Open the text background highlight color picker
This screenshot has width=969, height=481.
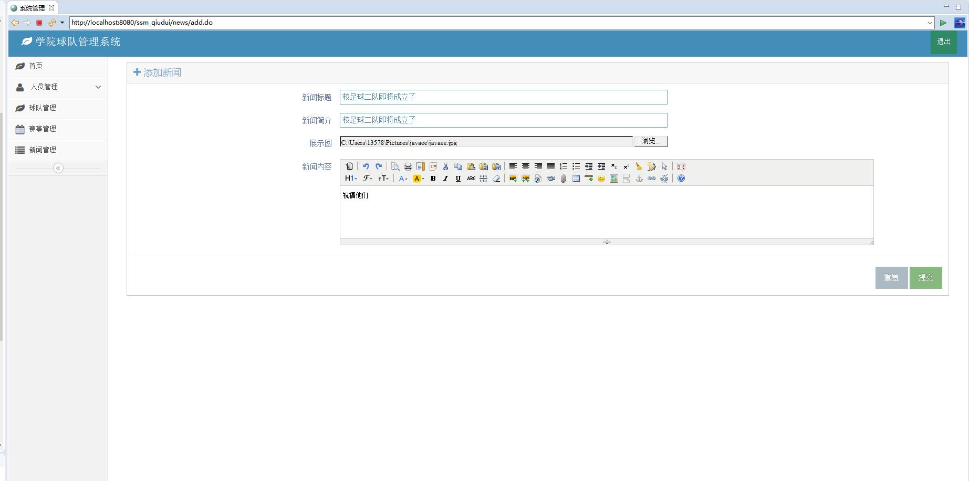point(419,179)
